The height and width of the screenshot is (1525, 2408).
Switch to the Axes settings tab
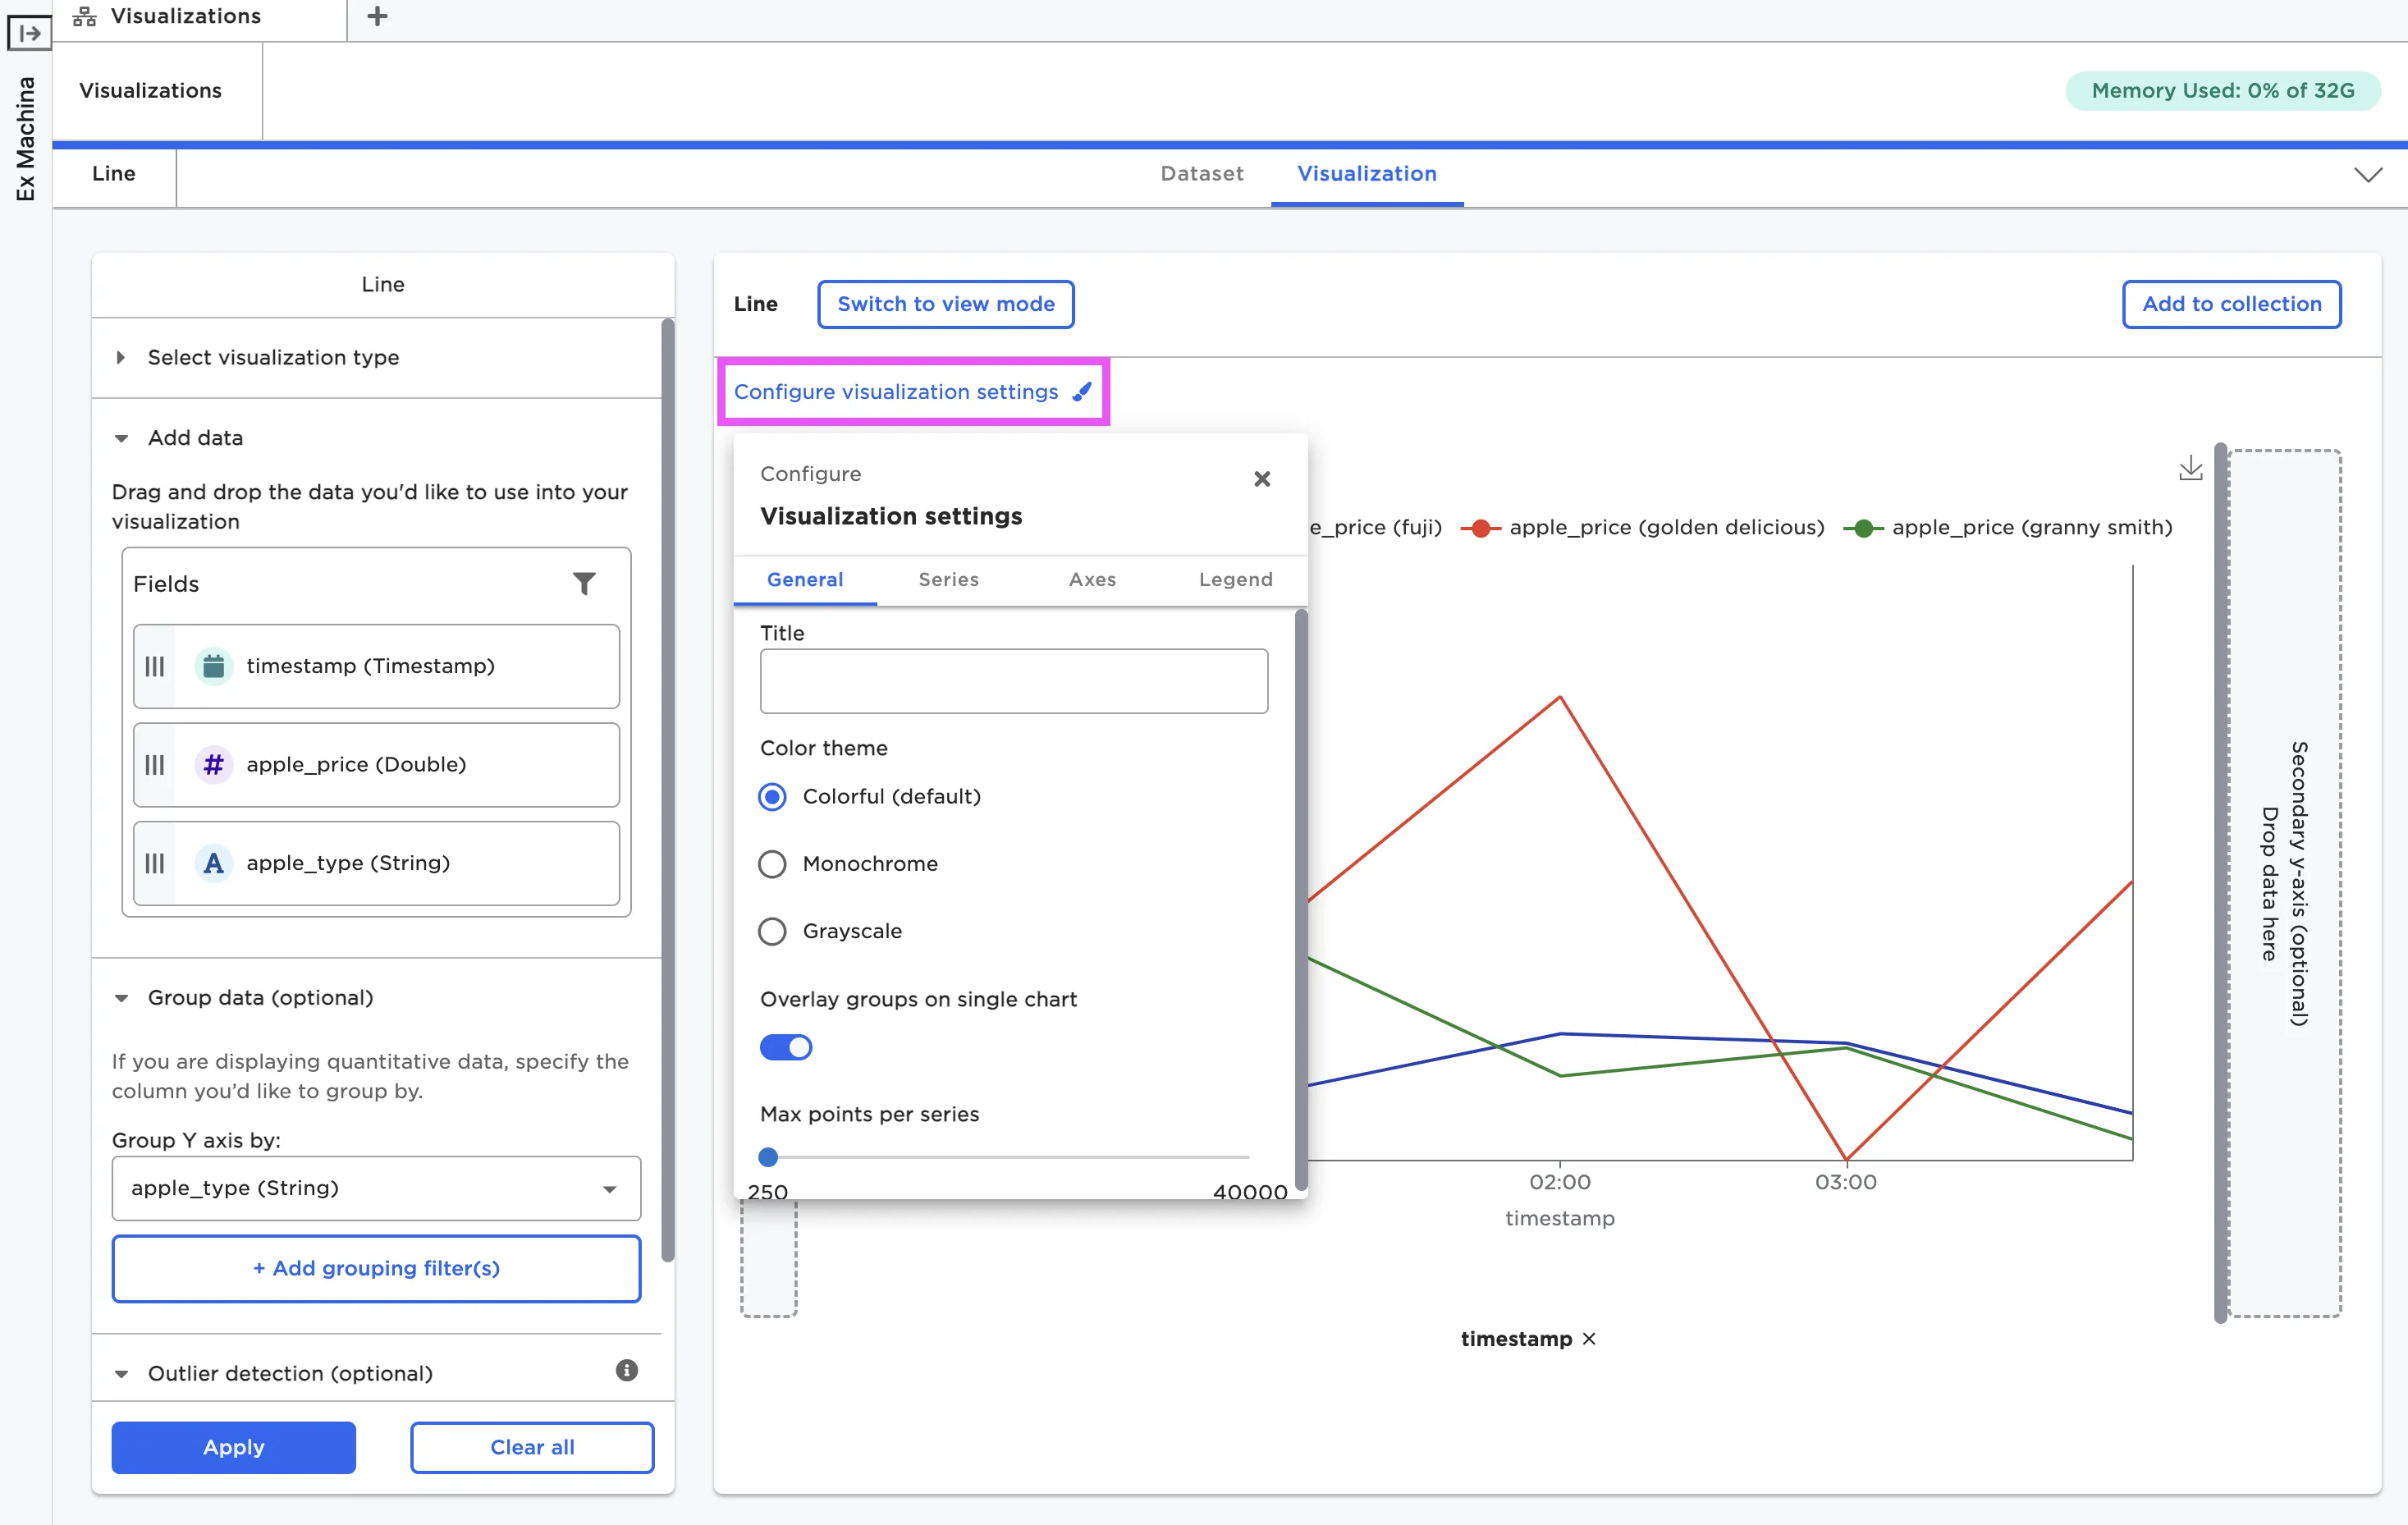pos(1092,579)
